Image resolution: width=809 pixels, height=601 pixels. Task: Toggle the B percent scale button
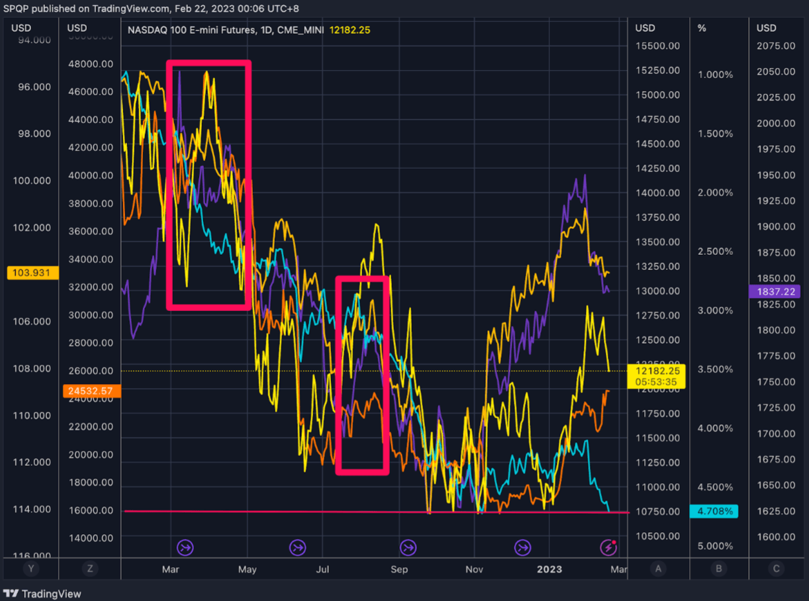[x=718, y=569]
